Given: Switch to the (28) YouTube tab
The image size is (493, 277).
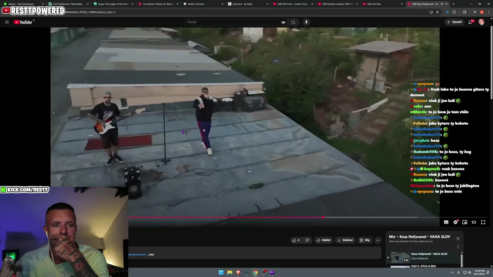Looking at the screenshot, I should [x=382, y=4].
